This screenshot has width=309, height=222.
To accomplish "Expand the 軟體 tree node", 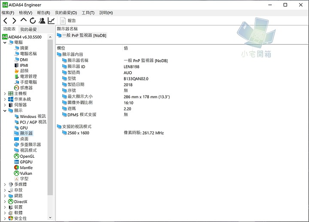I will pos(5,213).
